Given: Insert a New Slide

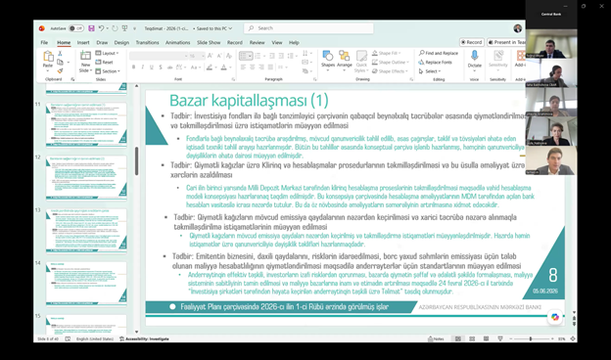Looking at the screenshot, I should click(85, 62).
